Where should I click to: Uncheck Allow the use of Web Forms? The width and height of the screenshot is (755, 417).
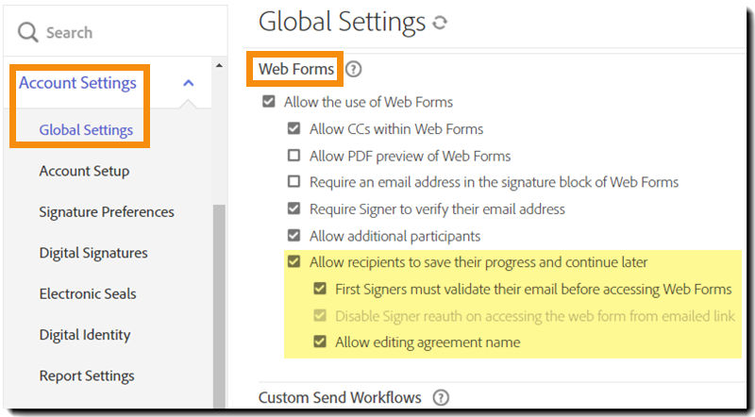(269, 102)
